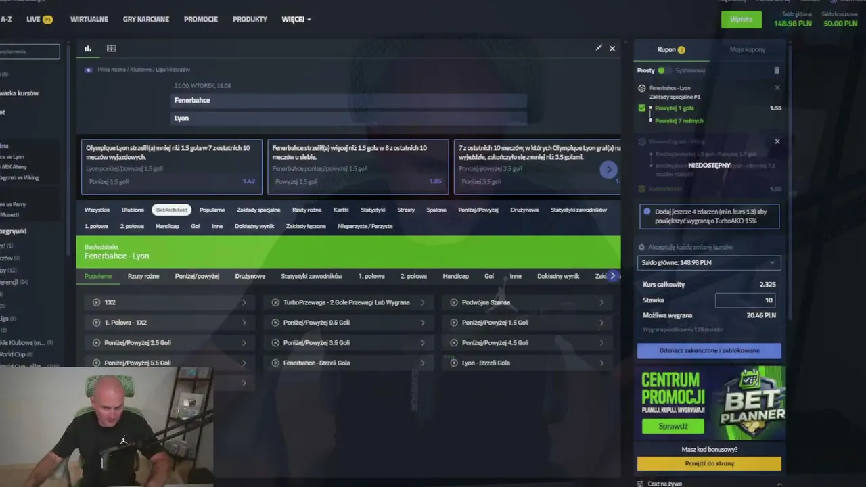Select the Kupon tab
Screen dimensions: 866x487
click(671, 49)
